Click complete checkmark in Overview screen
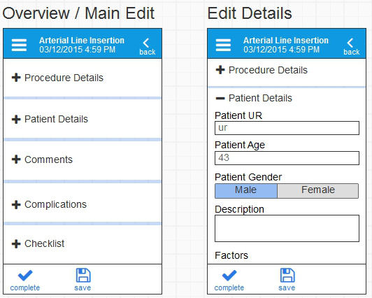 click(x=25, y=276)
